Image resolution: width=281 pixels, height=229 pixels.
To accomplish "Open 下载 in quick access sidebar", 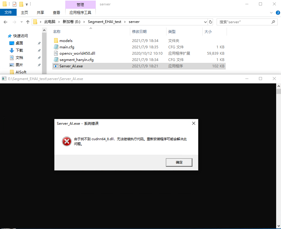I will (19, 50).
